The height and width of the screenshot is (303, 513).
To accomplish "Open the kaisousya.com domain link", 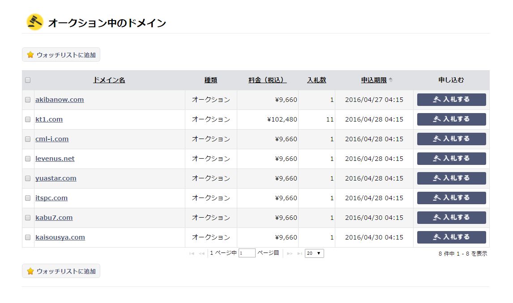I will 60,237.
